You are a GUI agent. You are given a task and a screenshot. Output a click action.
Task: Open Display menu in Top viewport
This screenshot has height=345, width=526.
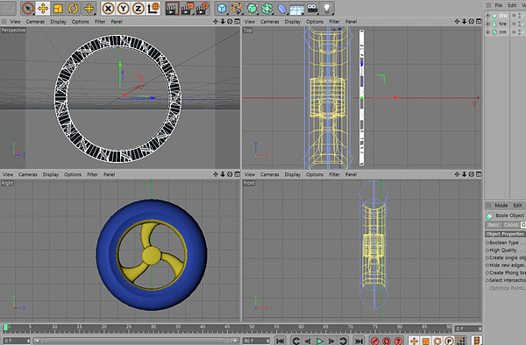pos(293,21)
